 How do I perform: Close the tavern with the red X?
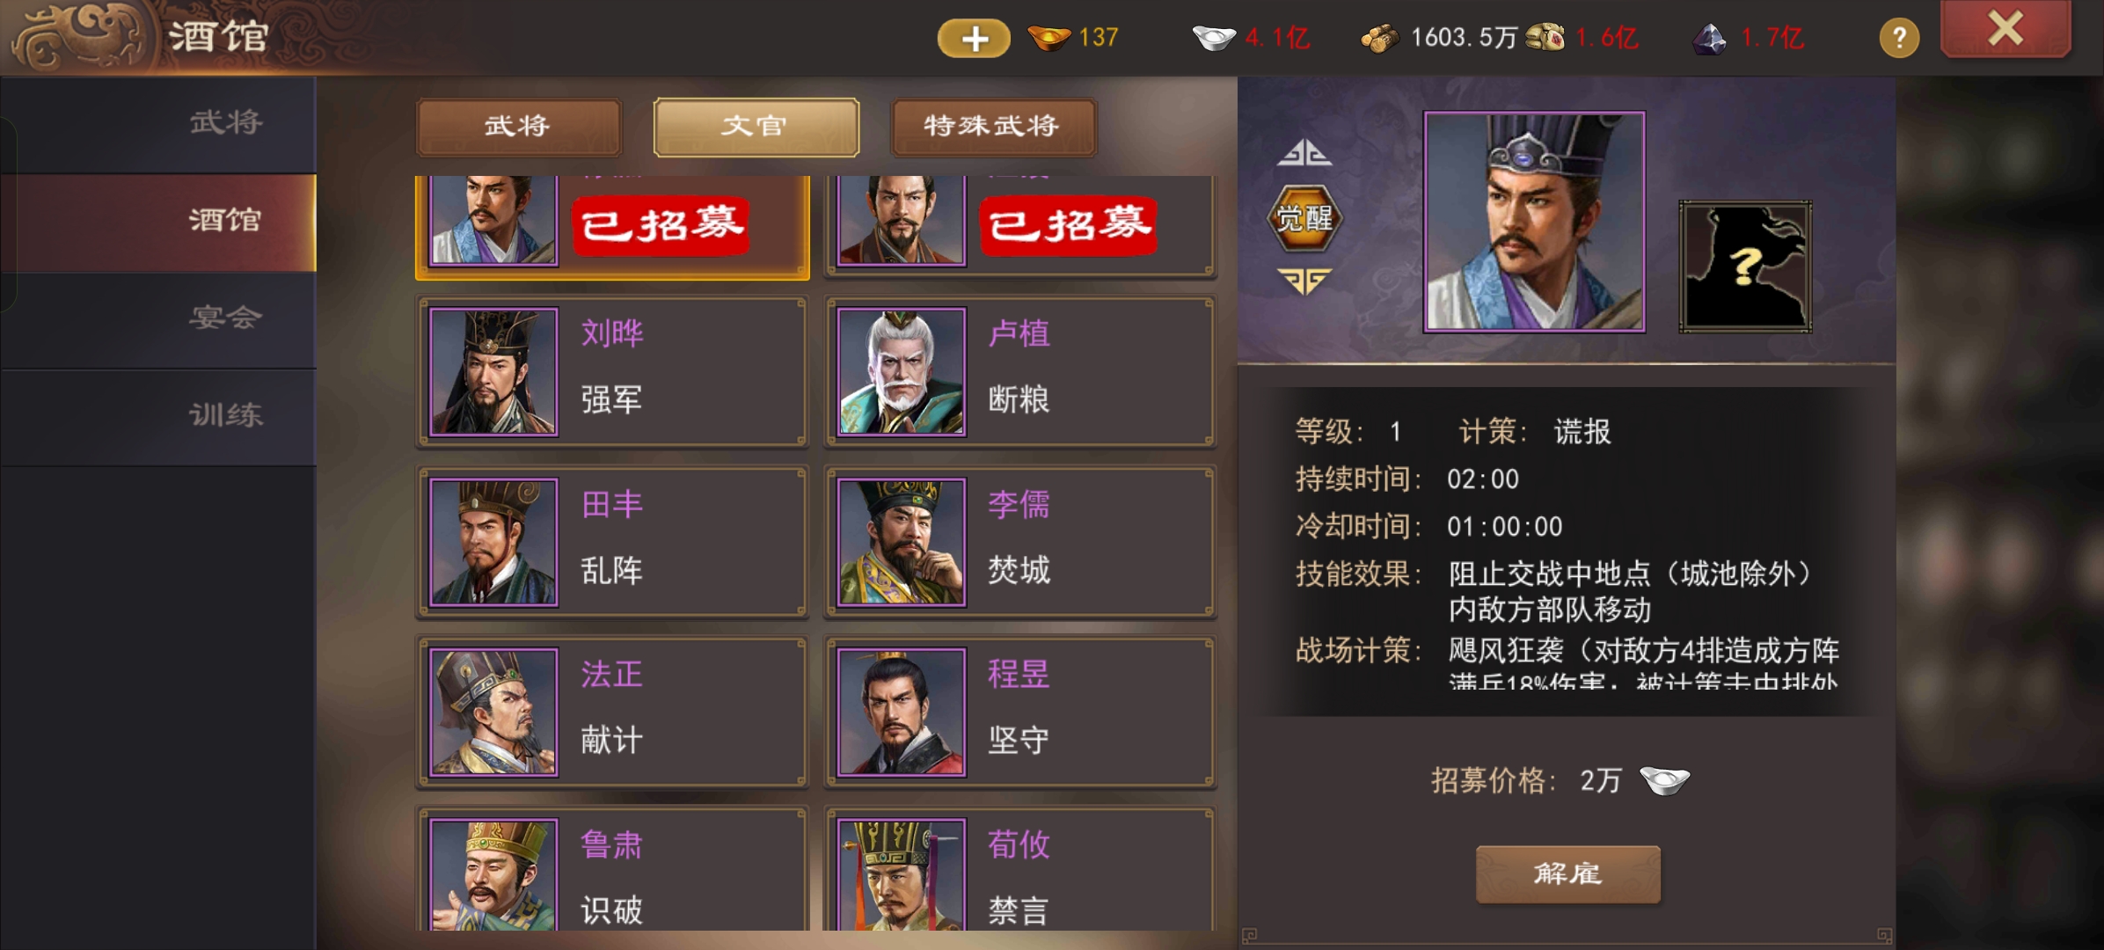[x=2005, y=29]
